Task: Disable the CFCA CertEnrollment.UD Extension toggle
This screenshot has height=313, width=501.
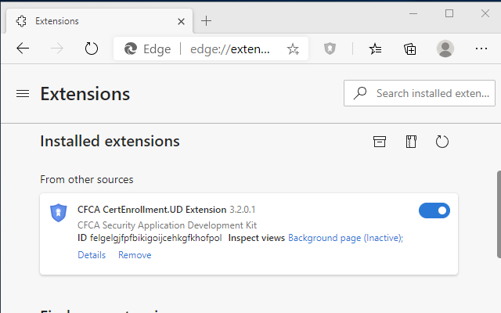Action: 434,210
